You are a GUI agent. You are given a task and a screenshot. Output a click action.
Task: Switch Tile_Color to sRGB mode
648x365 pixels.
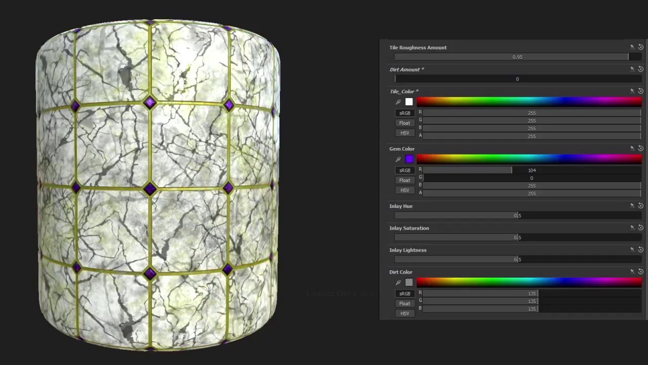tap(404, 113)
